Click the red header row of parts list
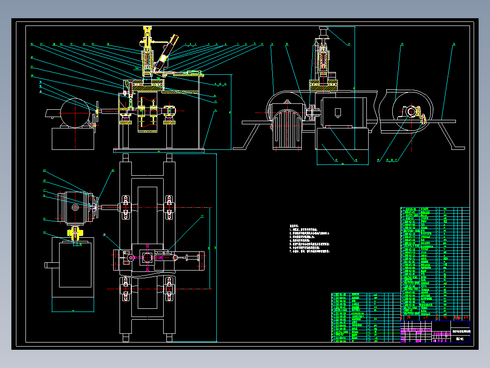 435,318
